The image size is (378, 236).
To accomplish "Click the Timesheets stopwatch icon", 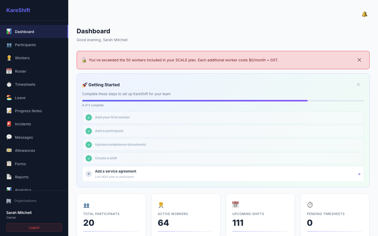I will (x=9, y=84).
